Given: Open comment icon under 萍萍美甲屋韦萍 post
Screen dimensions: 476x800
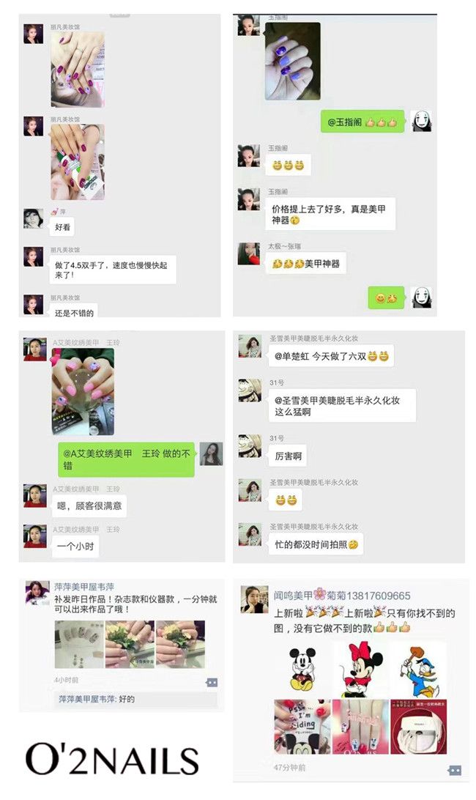Looking at the screenshot, I should click(212, 682).
